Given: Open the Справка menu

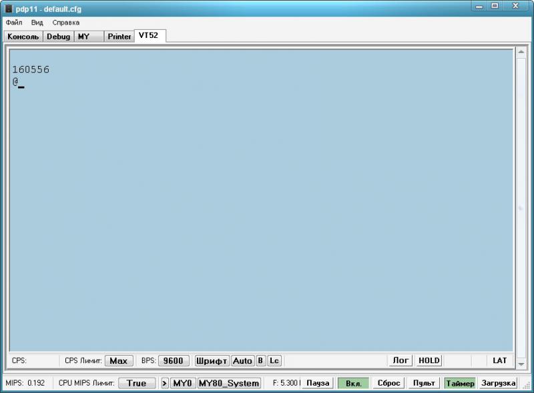Looking at the screenshot, I should click(x=65, y=22).
